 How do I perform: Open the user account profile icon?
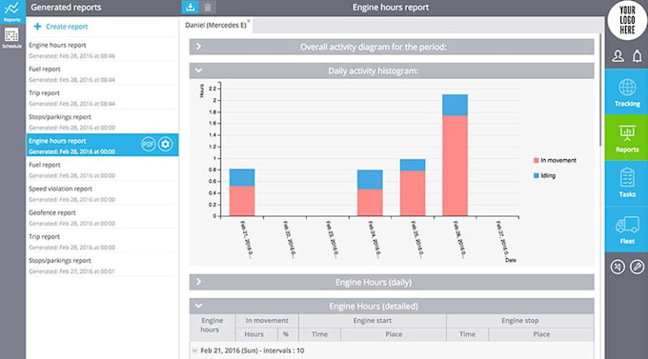coord(618,56)
